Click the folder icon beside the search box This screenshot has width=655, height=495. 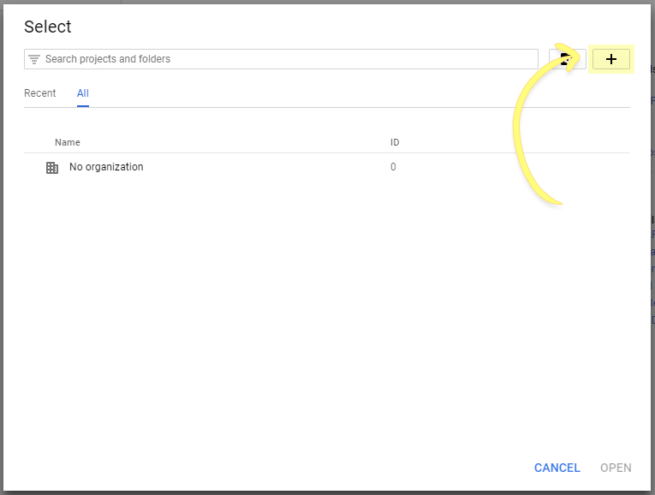click(566, 59)
